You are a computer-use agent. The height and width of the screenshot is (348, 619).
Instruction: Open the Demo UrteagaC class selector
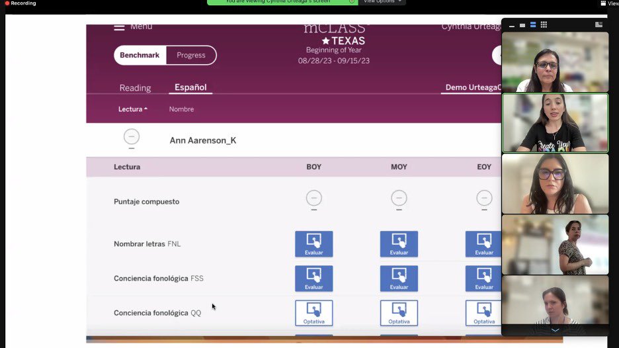pyautogui.click(x=473, y=87)
